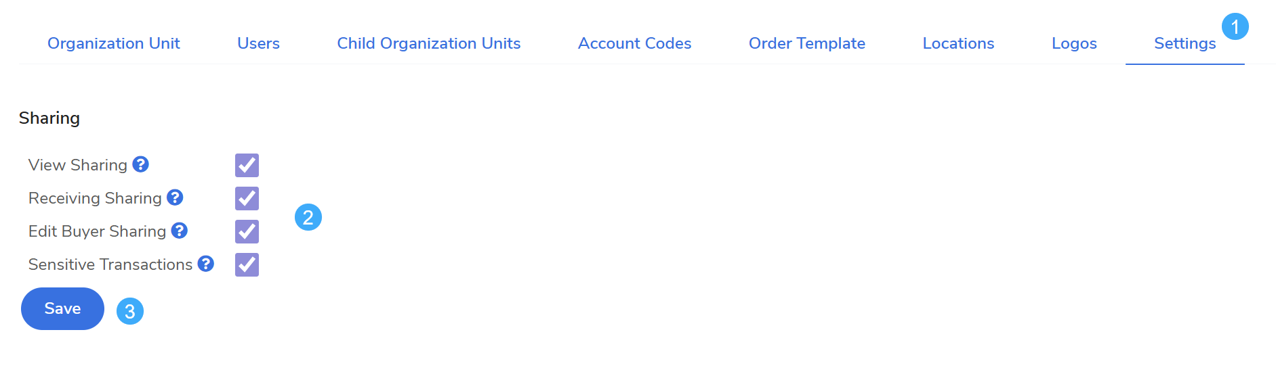Click the step 3 badge next to Save

click(x=130, y=311)
